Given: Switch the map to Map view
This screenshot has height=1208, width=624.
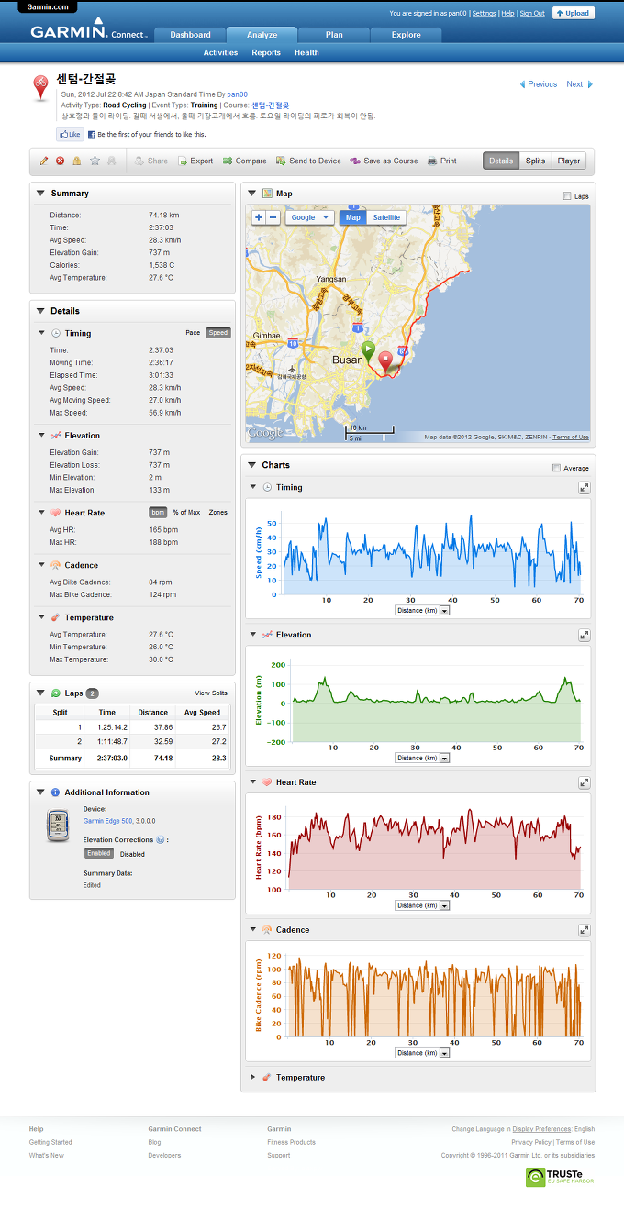Looking at the screenshot, I should pos(352,217).
